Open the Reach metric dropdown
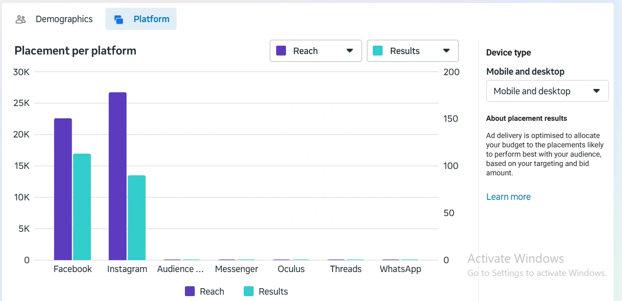The height and width of the screenshot is (301, 622). tap(315, 51)
